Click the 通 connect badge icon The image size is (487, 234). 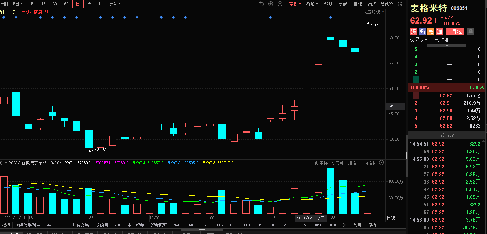click(439, 31)
